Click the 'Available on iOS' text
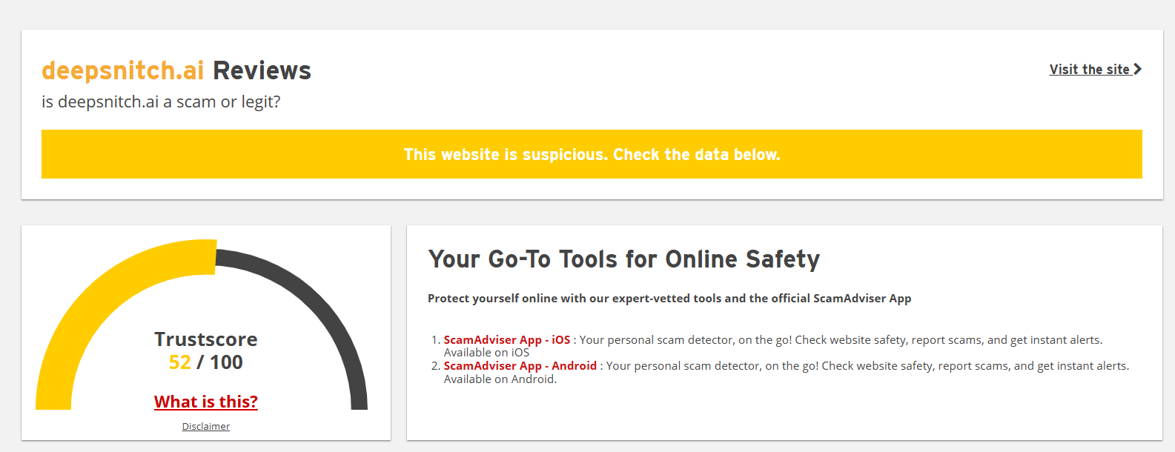Screen dimensions: 1175x452 pyautogui.click(x=487, y=353)
